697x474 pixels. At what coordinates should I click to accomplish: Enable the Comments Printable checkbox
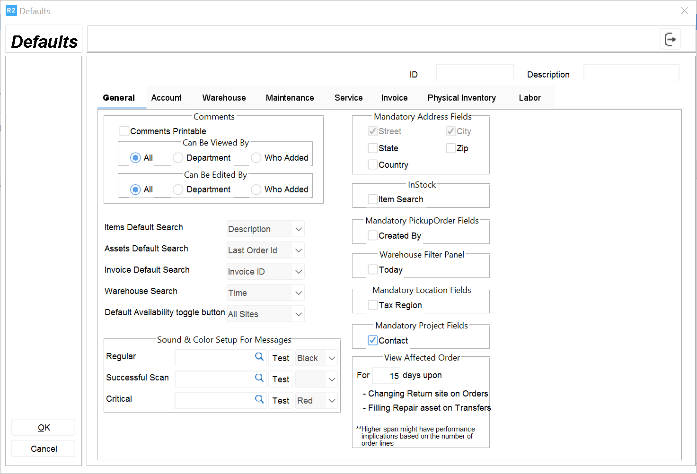[x=124, y=131]
